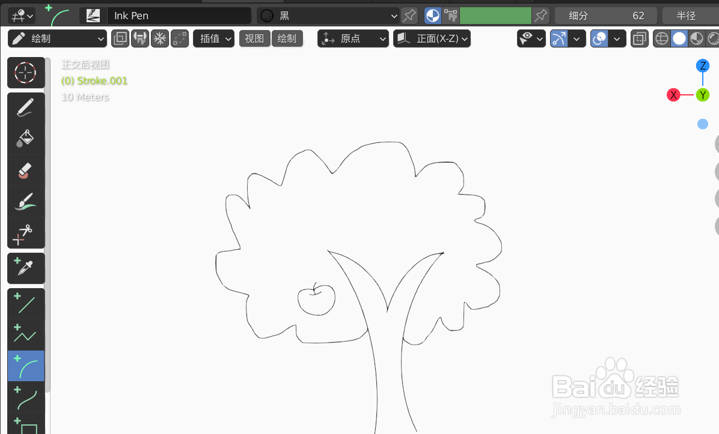Open the 原点 stroke placement dropdown
719x434 pixels.
(x=353, y=38)
